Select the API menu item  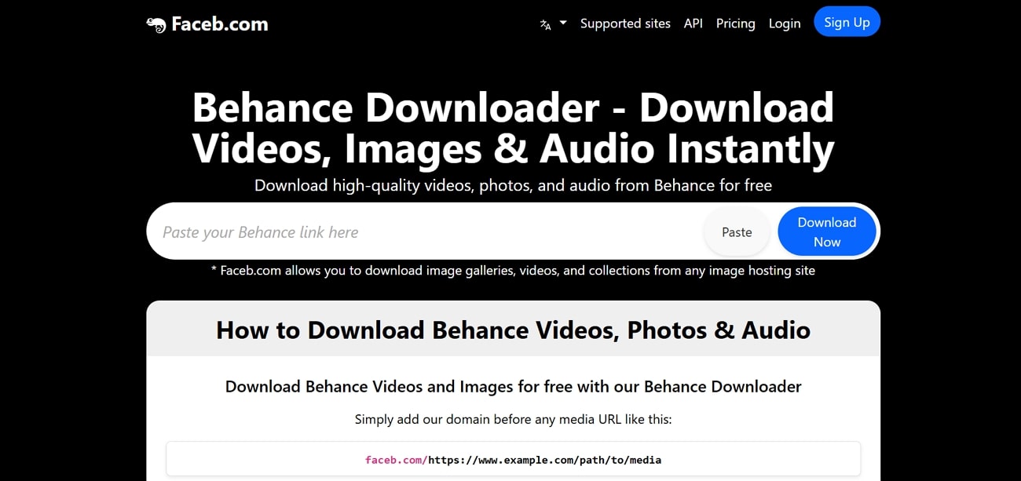(x=693, y=24)
